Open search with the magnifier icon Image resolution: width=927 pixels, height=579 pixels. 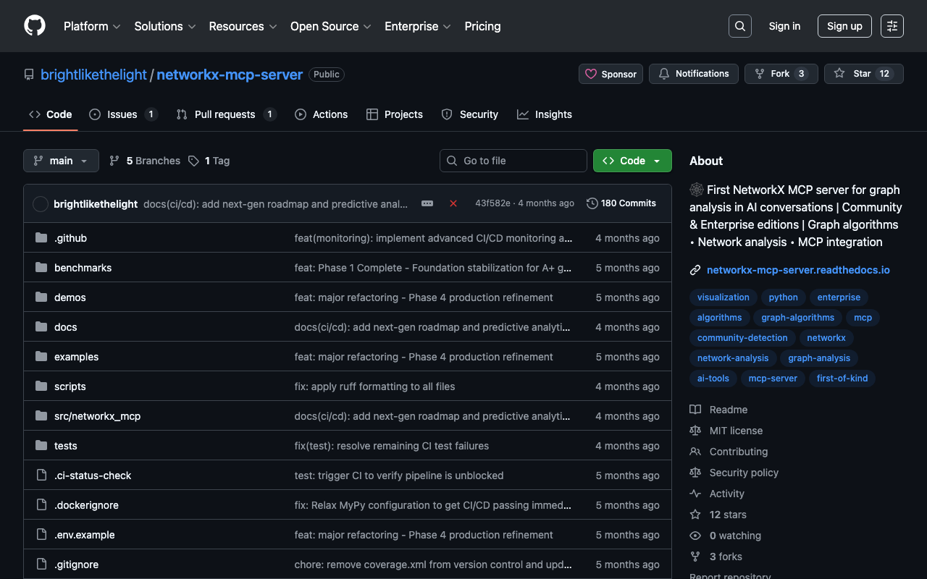(739, 26)
